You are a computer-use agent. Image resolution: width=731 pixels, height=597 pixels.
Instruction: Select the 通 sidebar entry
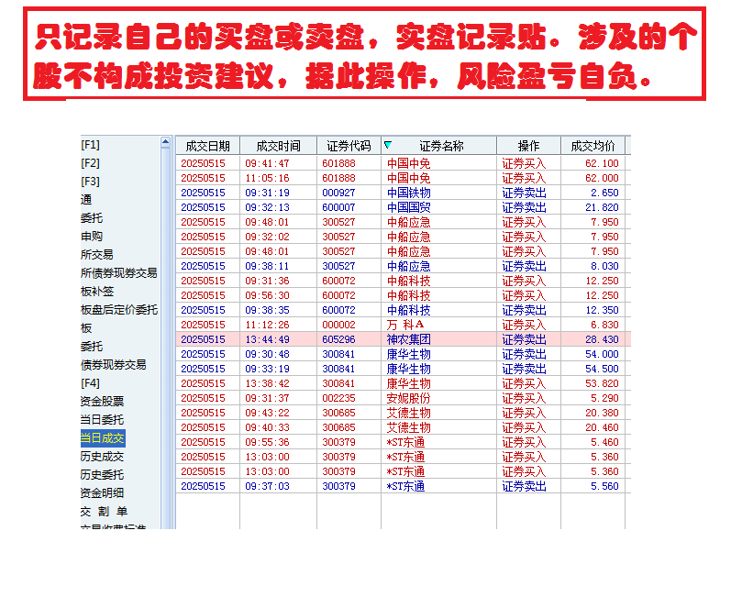86,200
